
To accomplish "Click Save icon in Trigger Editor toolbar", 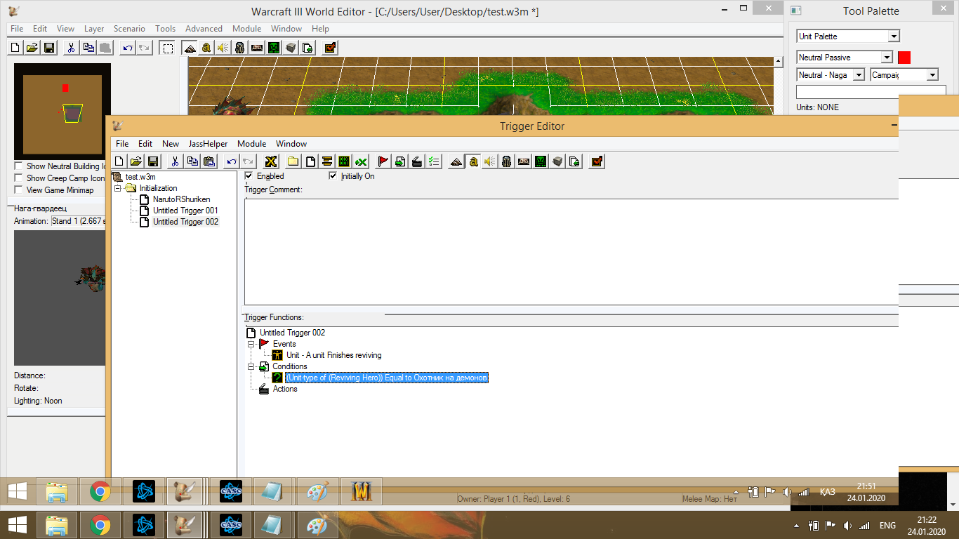I will 153,161.
